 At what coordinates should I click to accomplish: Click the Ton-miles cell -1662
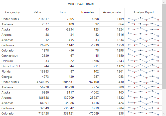click(87, 92)
